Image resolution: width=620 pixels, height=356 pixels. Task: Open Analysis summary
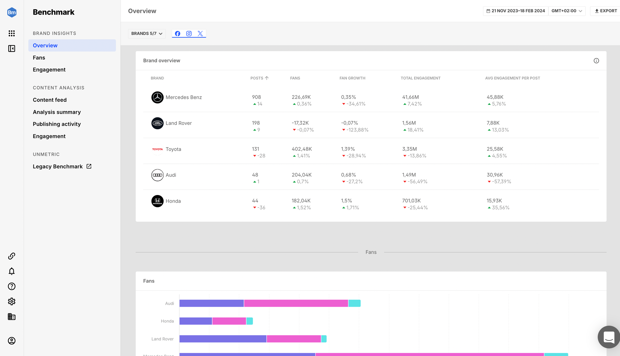57,112
